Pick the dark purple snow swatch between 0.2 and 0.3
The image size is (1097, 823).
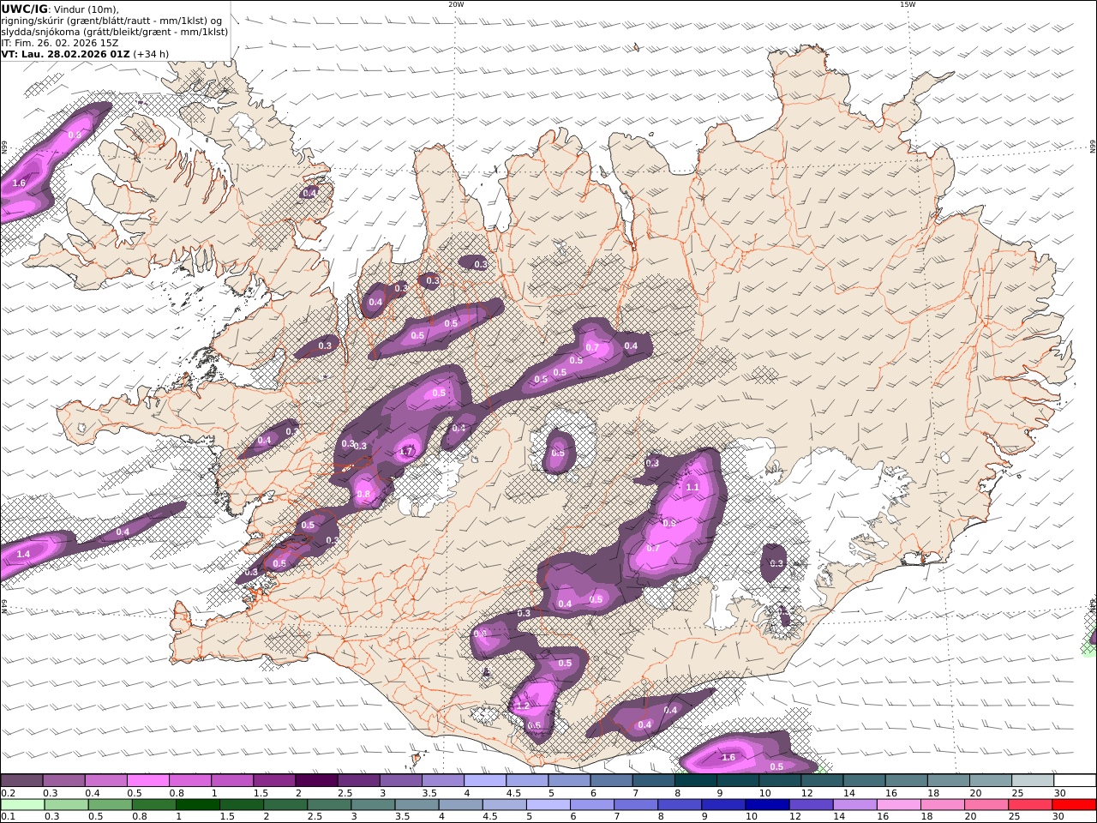click(x=21, y=781)
